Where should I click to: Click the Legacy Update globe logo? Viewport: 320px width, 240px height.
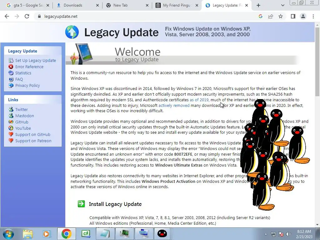(x=72, y=32)
